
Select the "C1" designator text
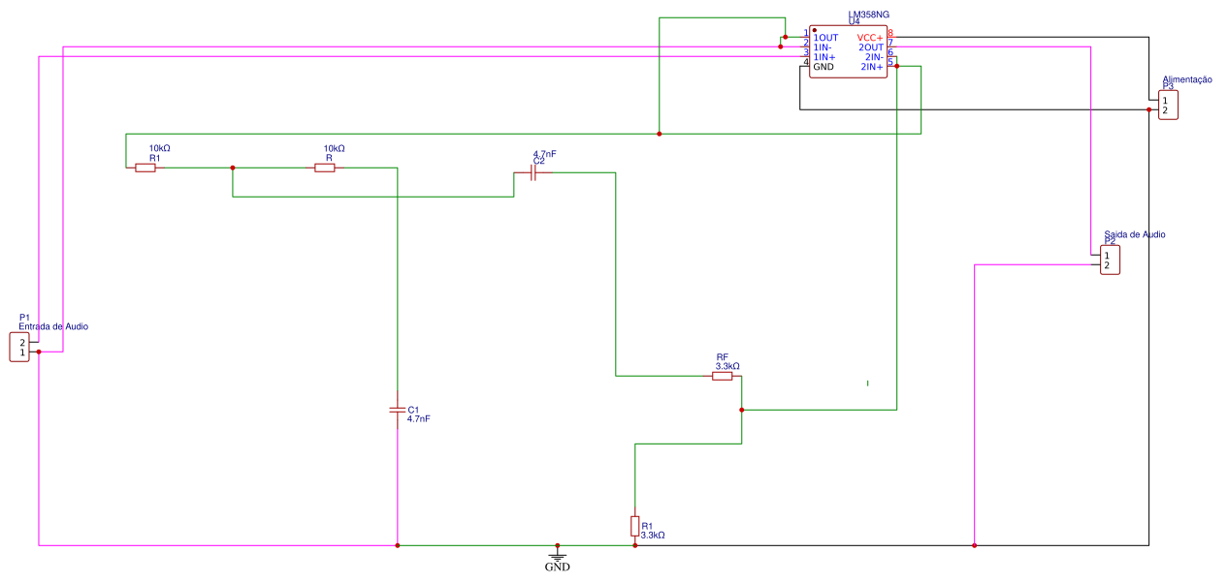414,410
